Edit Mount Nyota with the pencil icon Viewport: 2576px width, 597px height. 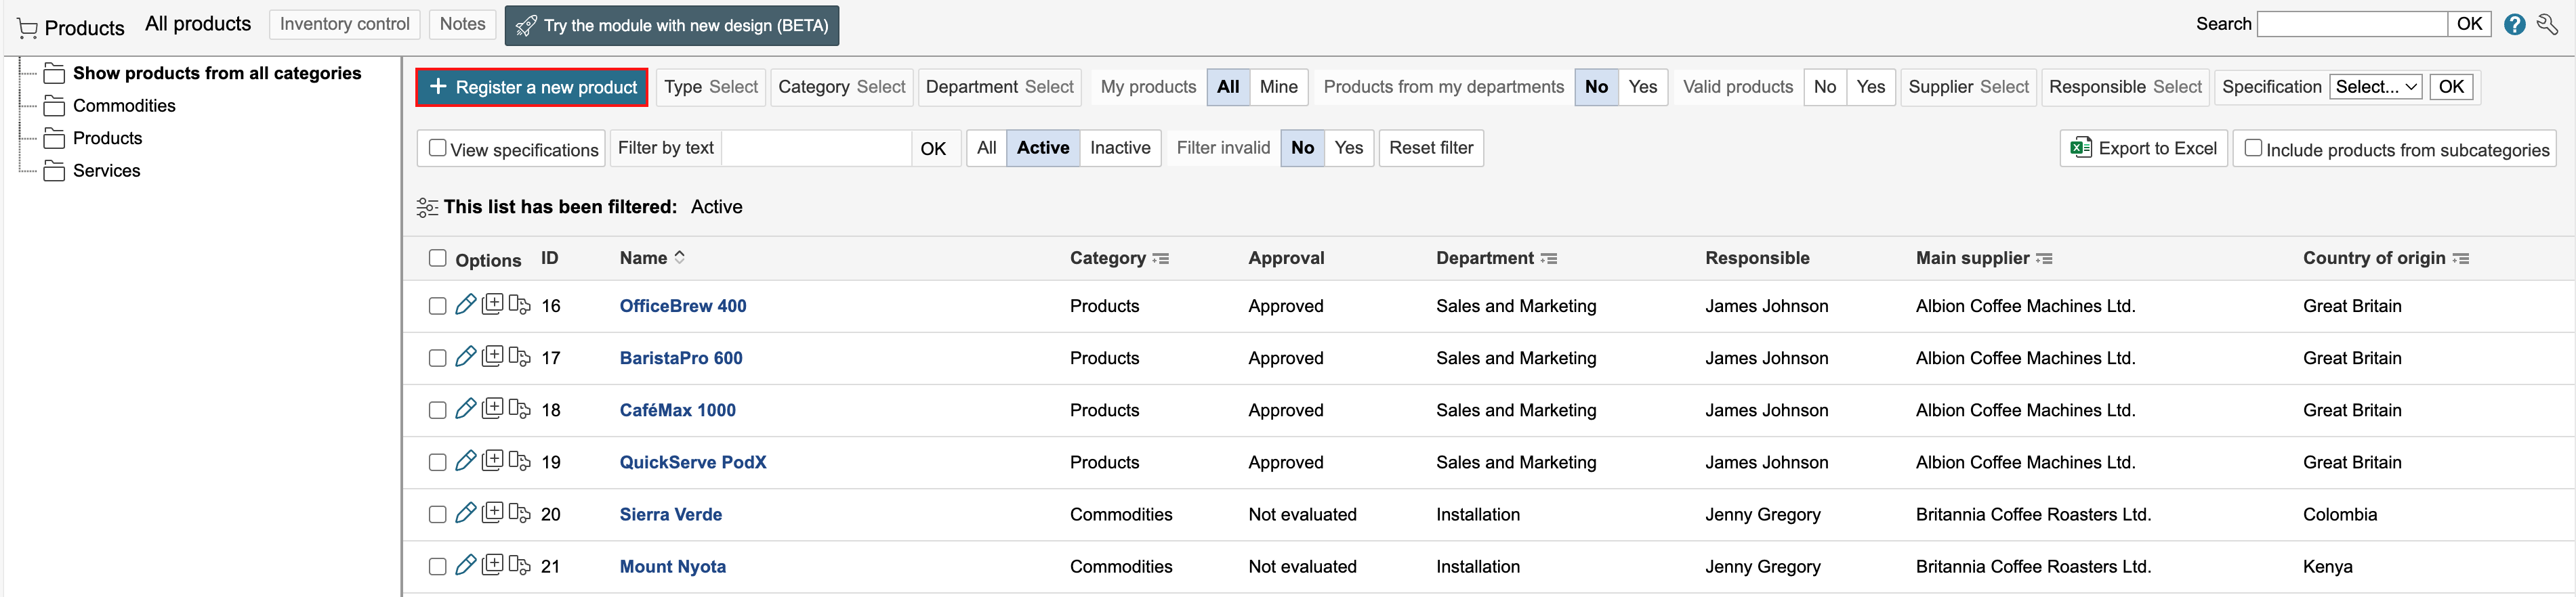coord(465,564)
